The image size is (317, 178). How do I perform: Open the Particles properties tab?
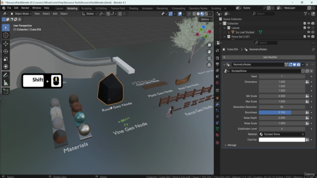217,110
